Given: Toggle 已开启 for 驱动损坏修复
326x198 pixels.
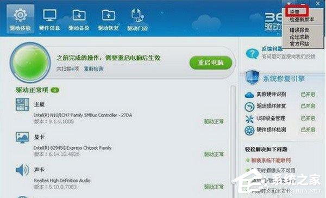Looking at the screenshot, I should pos(308,106).
